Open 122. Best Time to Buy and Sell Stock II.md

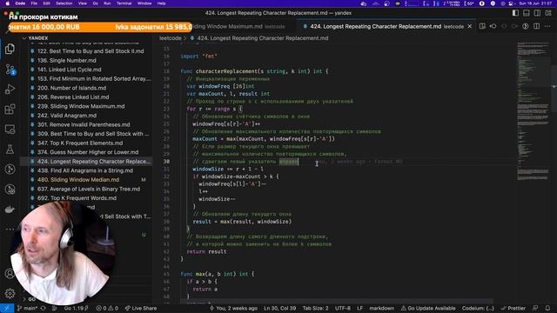coord(91,51)
